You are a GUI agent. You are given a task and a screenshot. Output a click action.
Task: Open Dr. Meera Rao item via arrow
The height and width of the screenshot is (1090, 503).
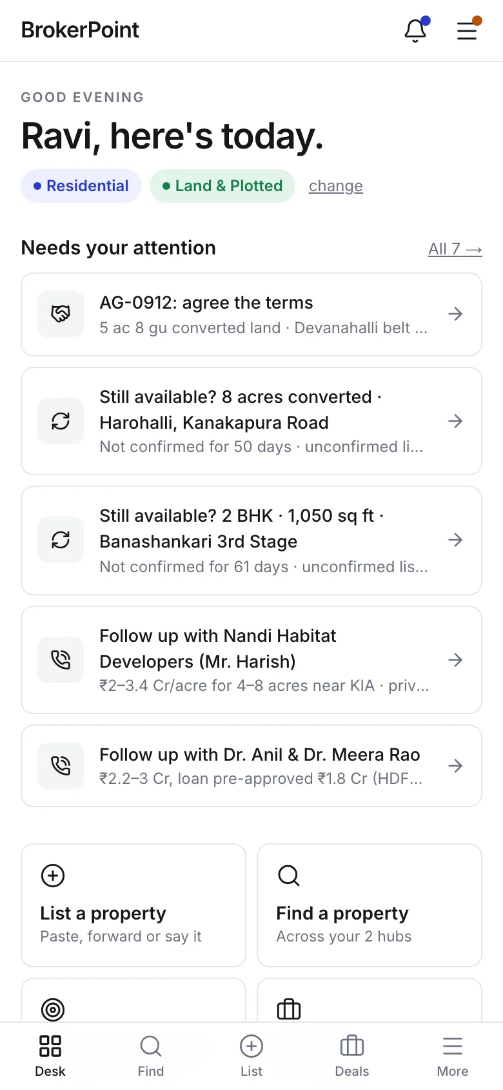(x=455, y=766)
